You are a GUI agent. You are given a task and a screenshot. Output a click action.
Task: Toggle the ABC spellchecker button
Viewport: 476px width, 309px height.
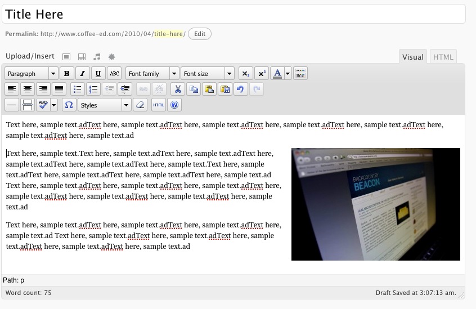(43, 105)
